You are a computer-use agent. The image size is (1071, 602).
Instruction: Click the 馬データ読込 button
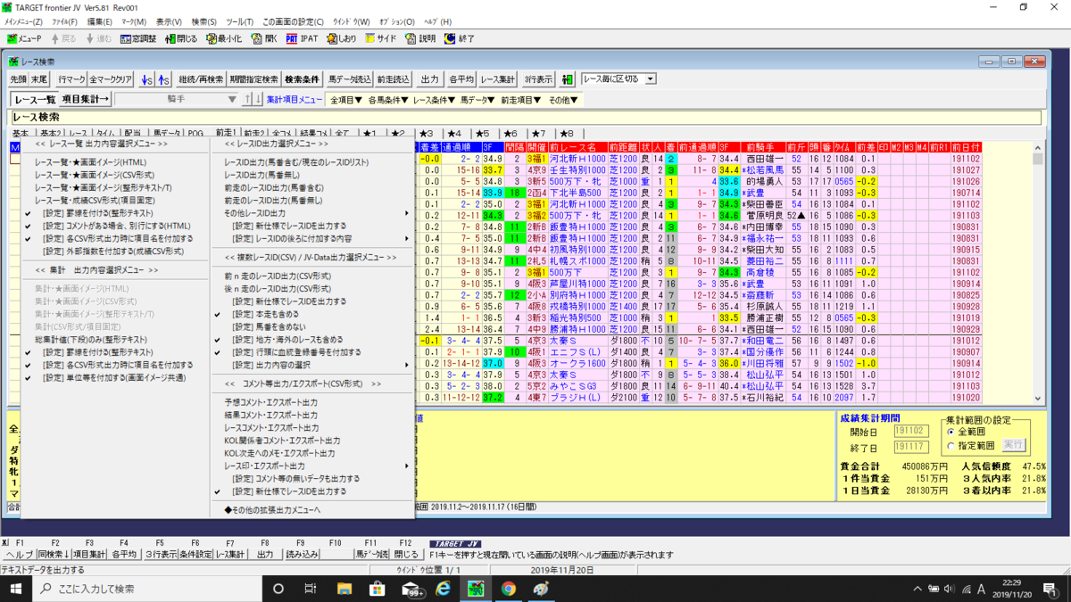pos(349,79)
